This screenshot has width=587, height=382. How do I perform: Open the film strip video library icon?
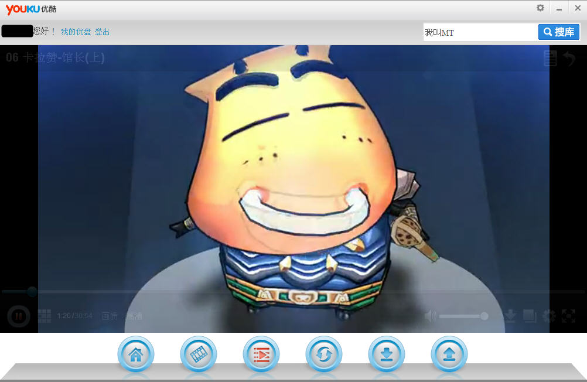point(199,354)
